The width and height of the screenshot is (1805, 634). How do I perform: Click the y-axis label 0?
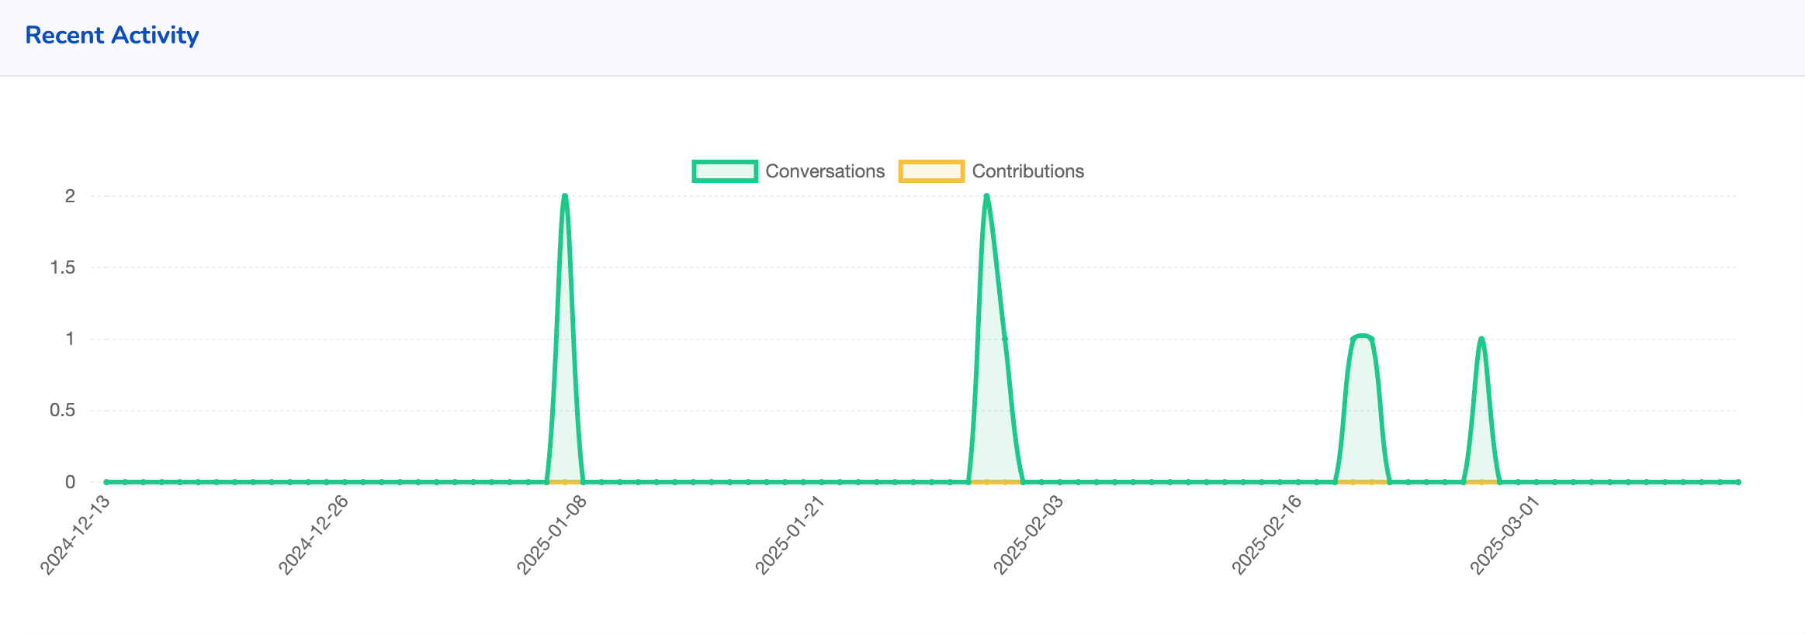70,482
